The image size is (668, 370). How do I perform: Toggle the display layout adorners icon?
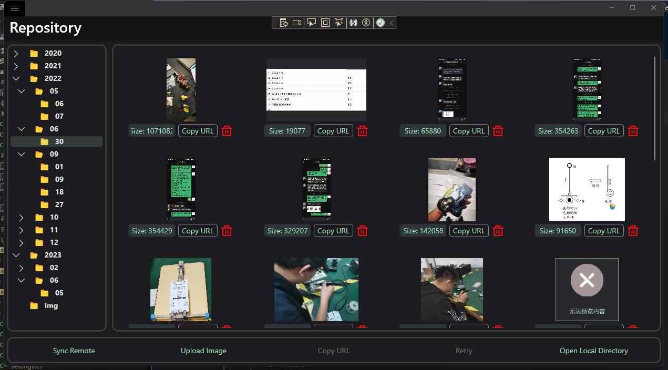(325, 23)
